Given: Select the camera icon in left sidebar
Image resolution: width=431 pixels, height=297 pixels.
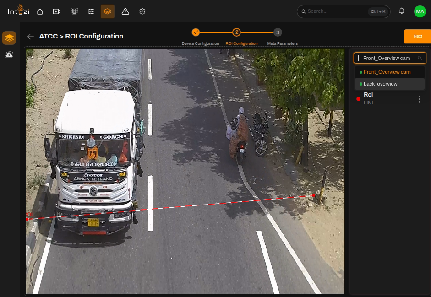Looking at the screenshot, I should click(9, 54).
